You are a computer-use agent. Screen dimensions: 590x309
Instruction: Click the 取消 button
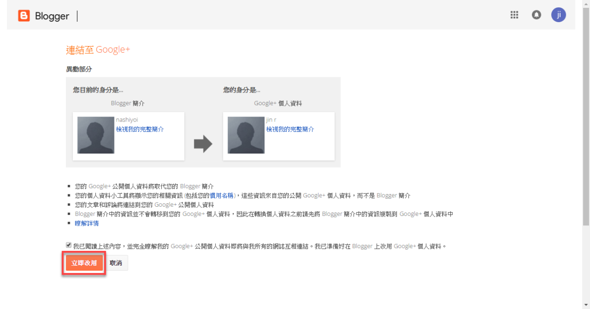click(116, 263)
